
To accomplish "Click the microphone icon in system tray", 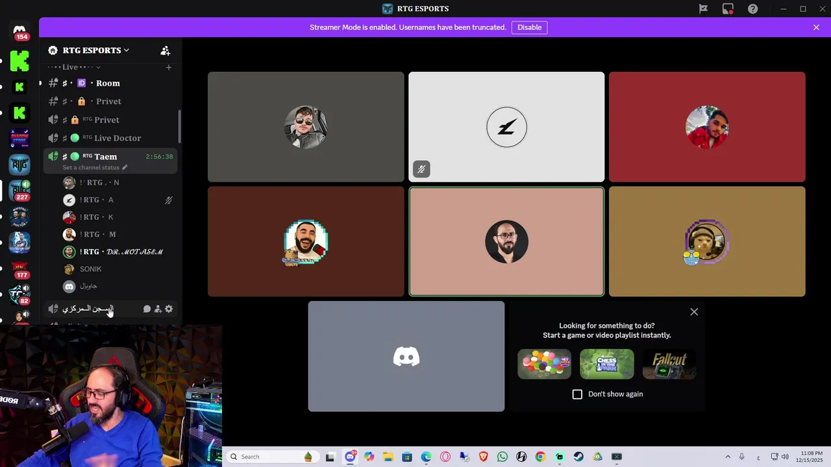I will coord(741,457).
